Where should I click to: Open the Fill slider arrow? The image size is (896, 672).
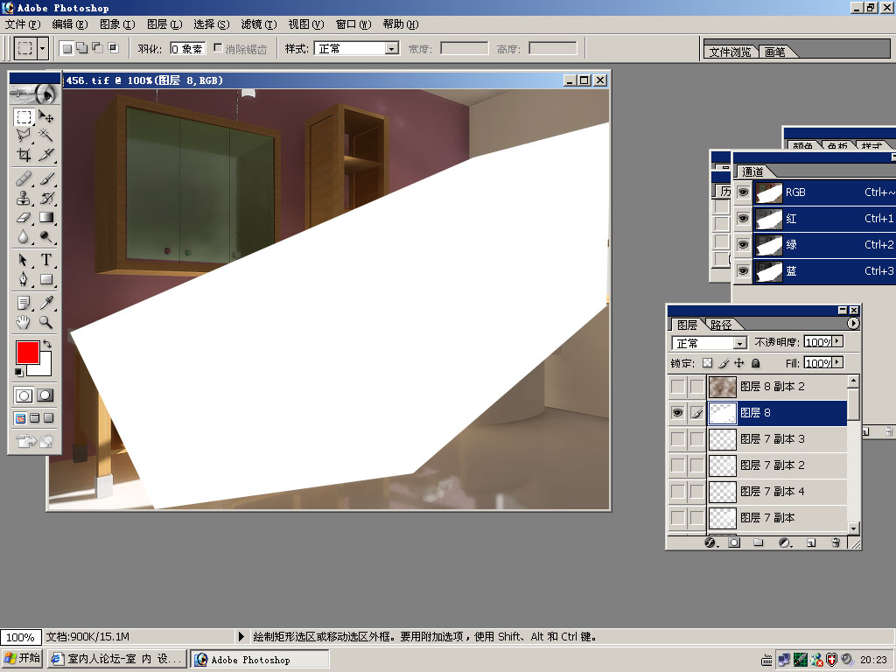837,362
